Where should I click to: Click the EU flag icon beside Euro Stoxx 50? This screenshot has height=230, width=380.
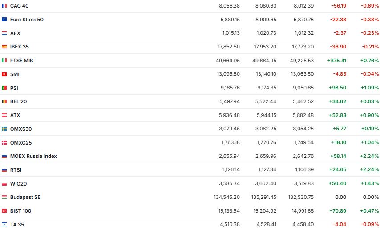coord(4,20)
